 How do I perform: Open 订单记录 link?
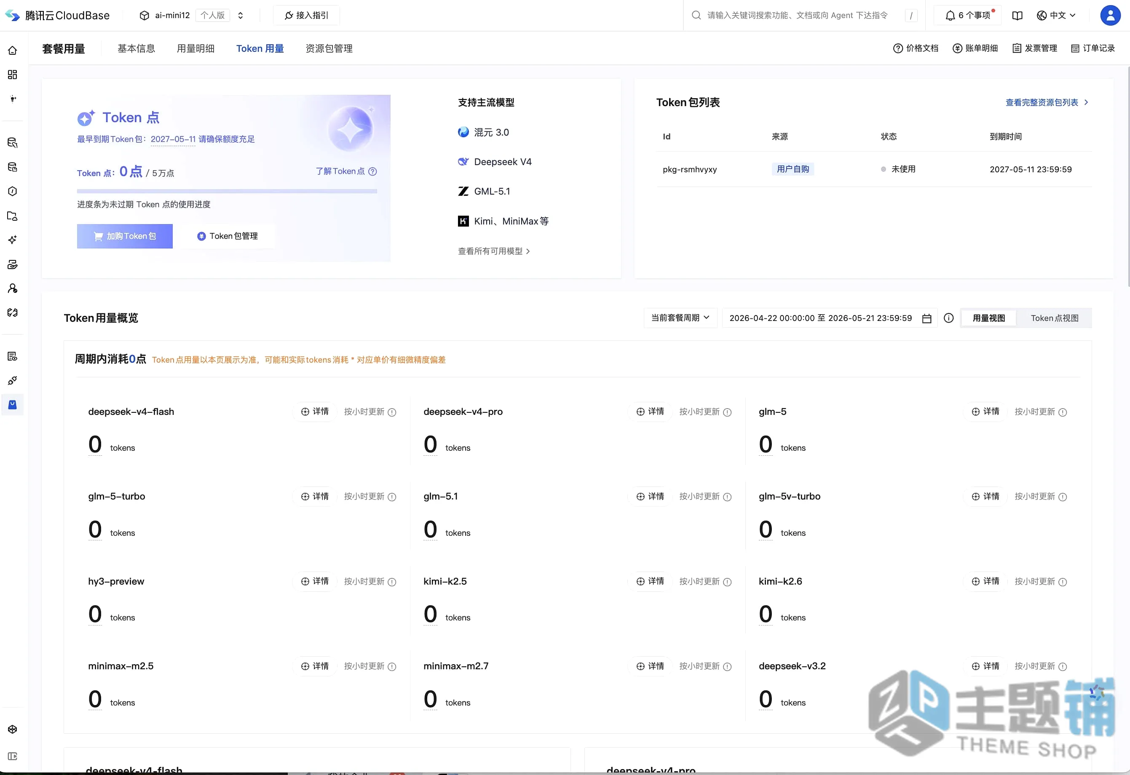[x=1093, y=48]
